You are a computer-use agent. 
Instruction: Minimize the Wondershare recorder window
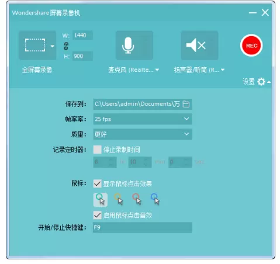point(253,13)
